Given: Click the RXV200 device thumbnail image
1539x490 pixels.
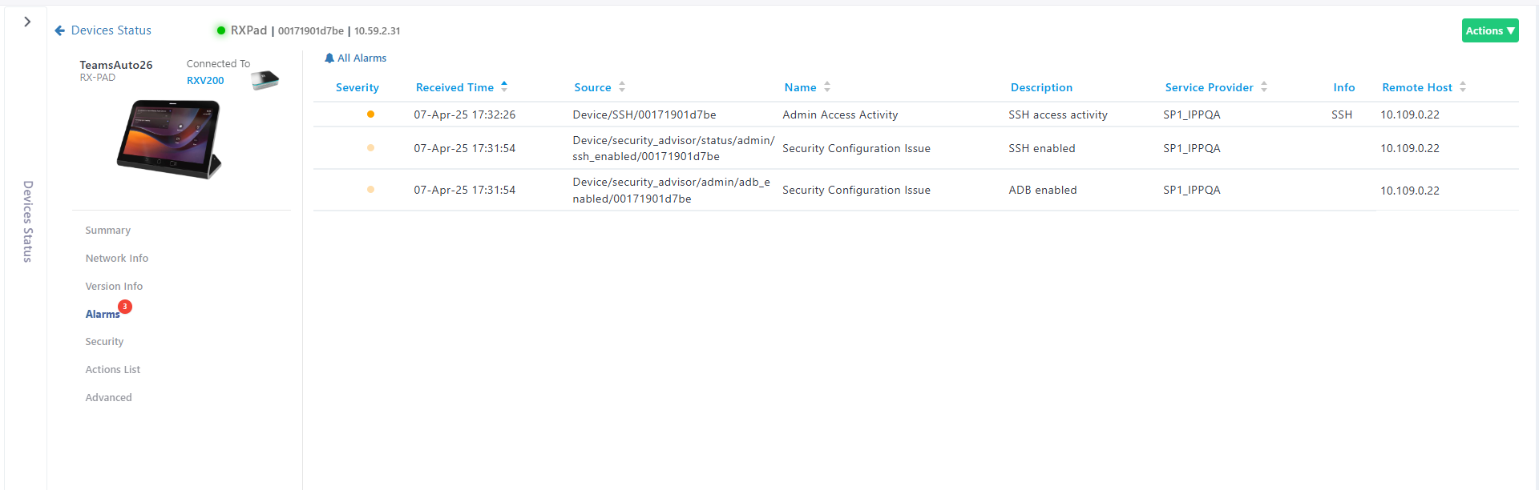Looking at the screenshot, I should pyautogui.click(x=265, y=79).
